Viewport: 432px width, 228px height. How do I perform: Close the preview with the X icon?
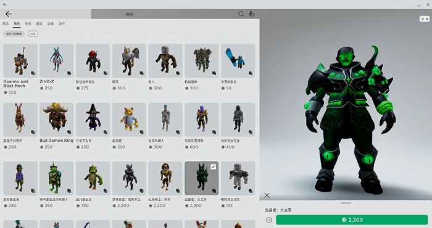click(267, 195)
